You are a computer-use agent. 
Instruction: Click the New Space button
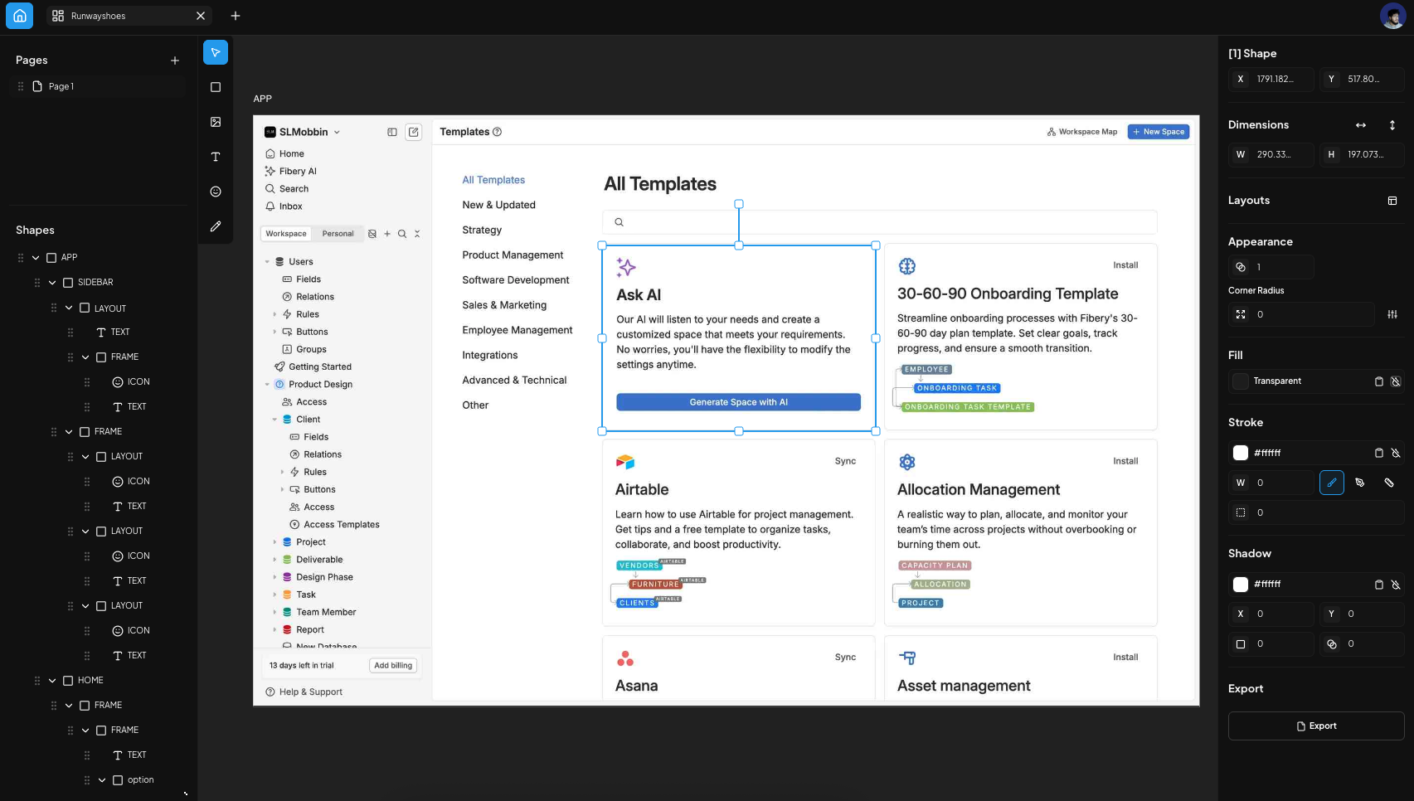[1159, 132]
